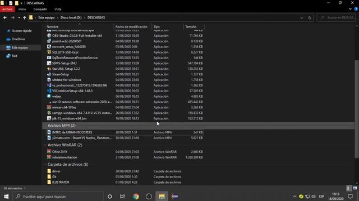Image resolution: width=359 pixels, height=201 pixels.
Task: Expand address bar history dropdown
Action: pyautogui.click(x=302, y=17)
